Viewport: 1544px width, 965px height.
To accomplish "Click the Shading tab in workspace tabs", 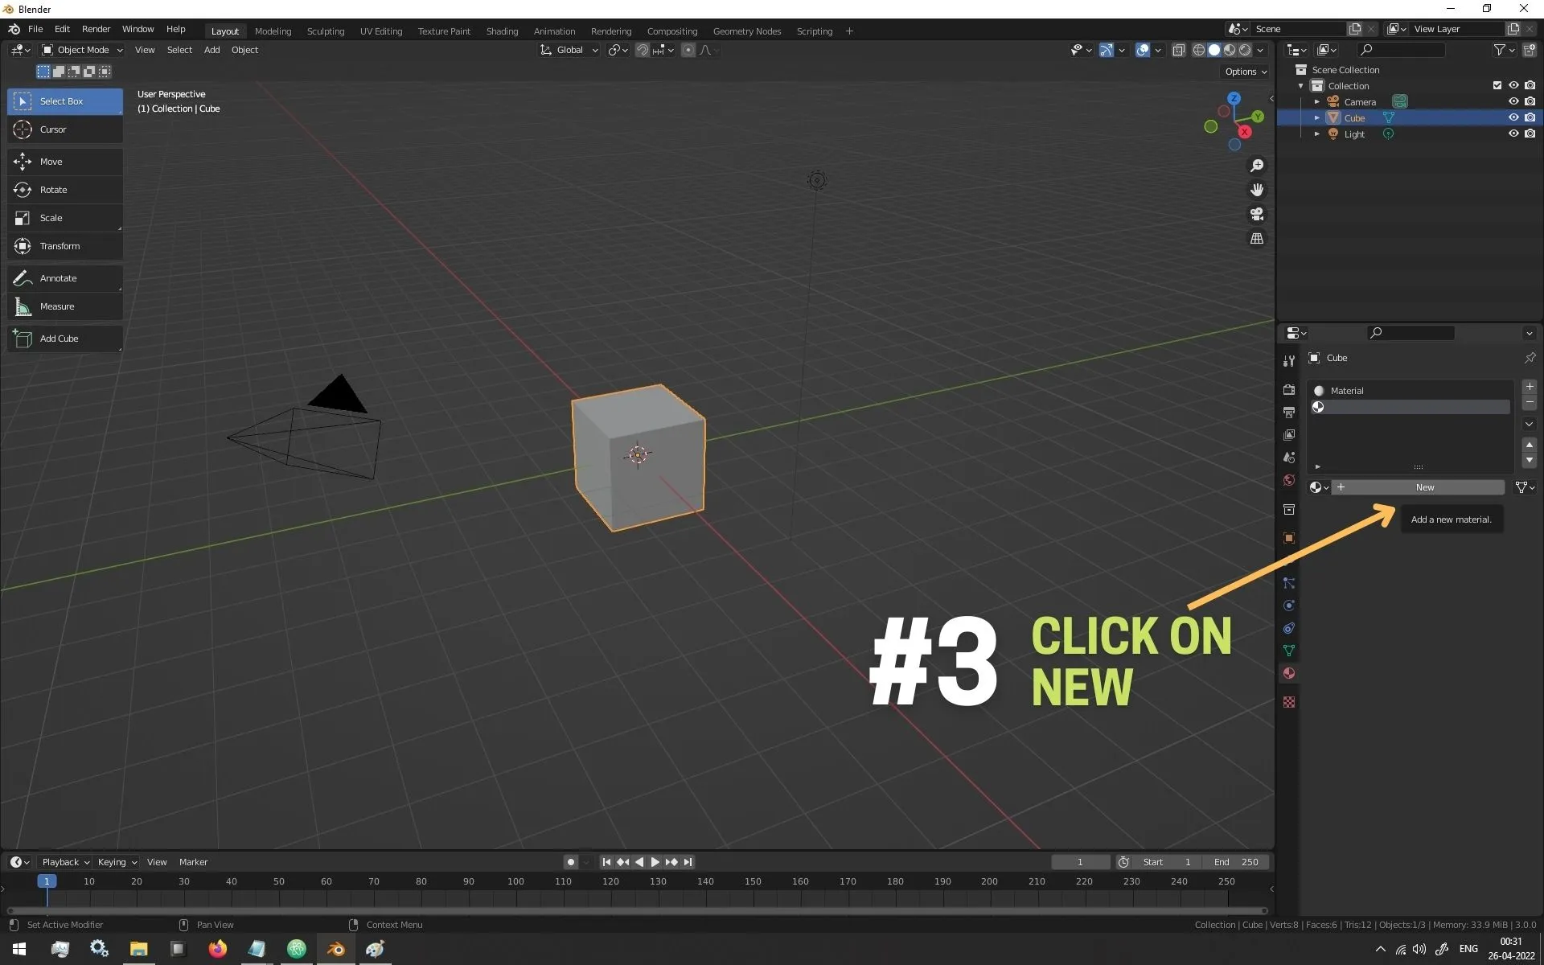I will (x=503, y=30).
